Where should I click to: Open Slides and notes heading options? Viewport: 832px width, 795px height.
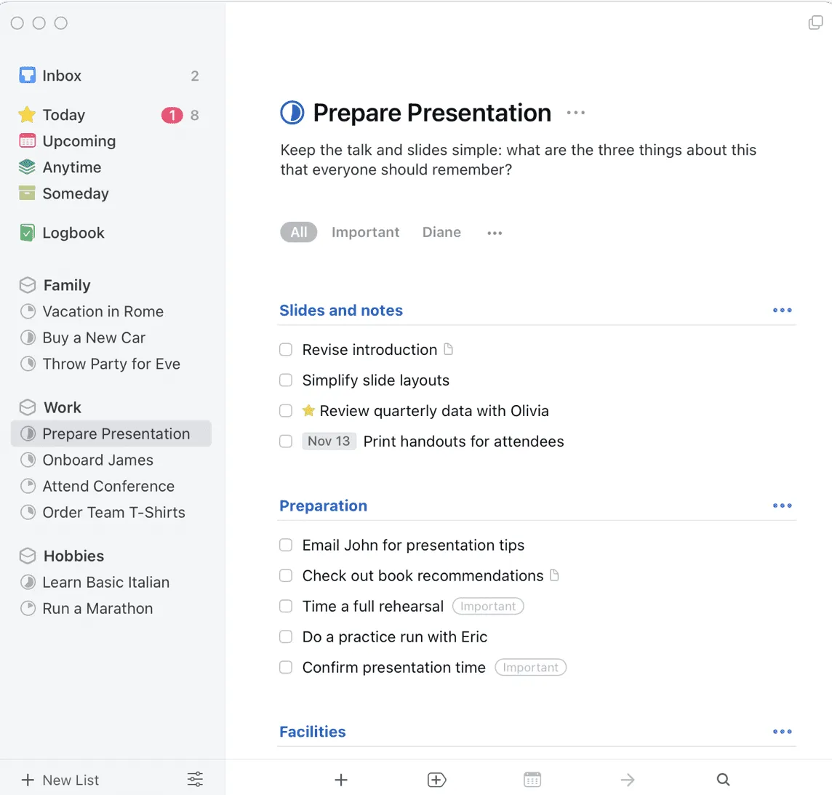click(x=782, y=310)
